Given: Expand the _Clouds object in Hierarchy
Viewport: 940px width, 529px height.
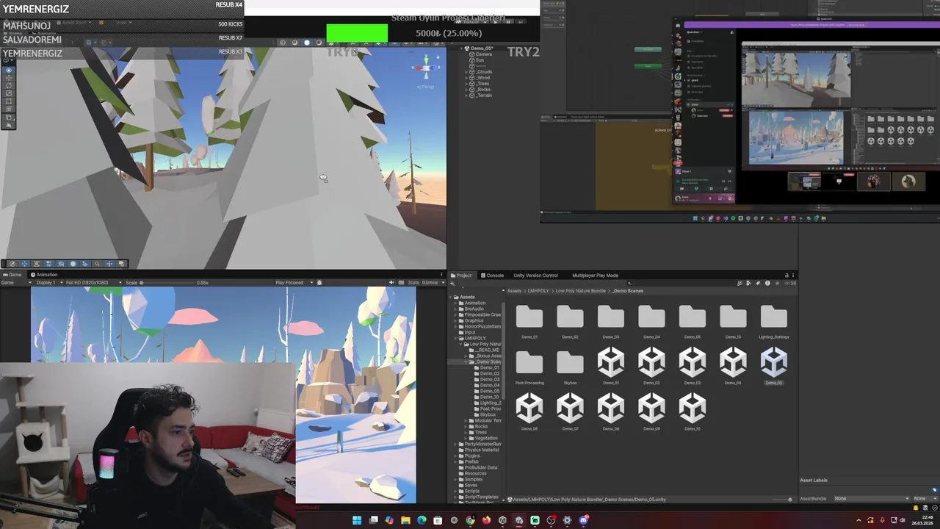Looking at the screenshot, I should [x=467, y=72].
